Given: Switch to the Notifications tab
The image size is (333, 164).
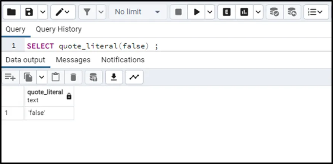Looking at the screenshot, I should coord(123,60).
